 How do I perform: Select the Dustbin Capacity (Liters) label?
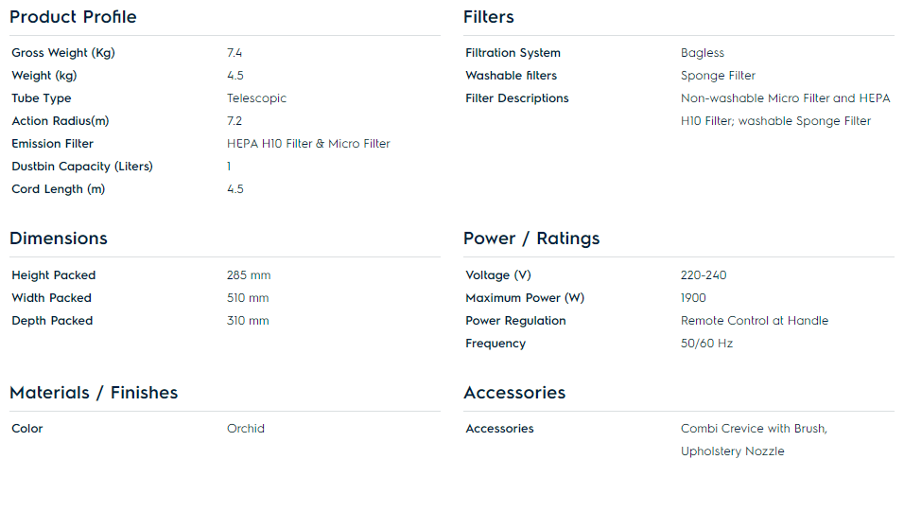coord(82,167)
